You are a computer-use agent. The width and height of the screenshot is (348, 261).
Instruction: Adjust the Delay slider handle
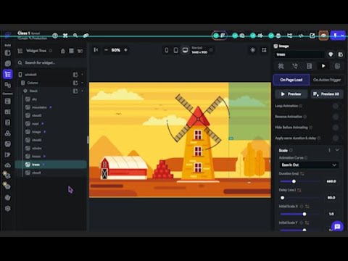[x=283, y=198]
